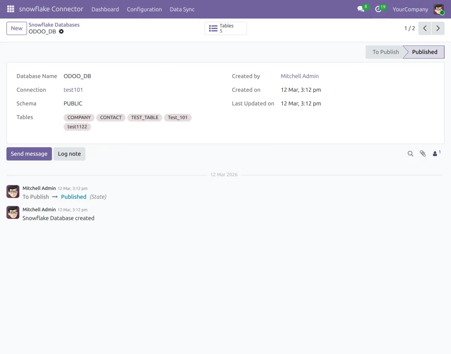The image size is (451, 354).
Task: Click Send message button
Action: (x=29, y=154)
